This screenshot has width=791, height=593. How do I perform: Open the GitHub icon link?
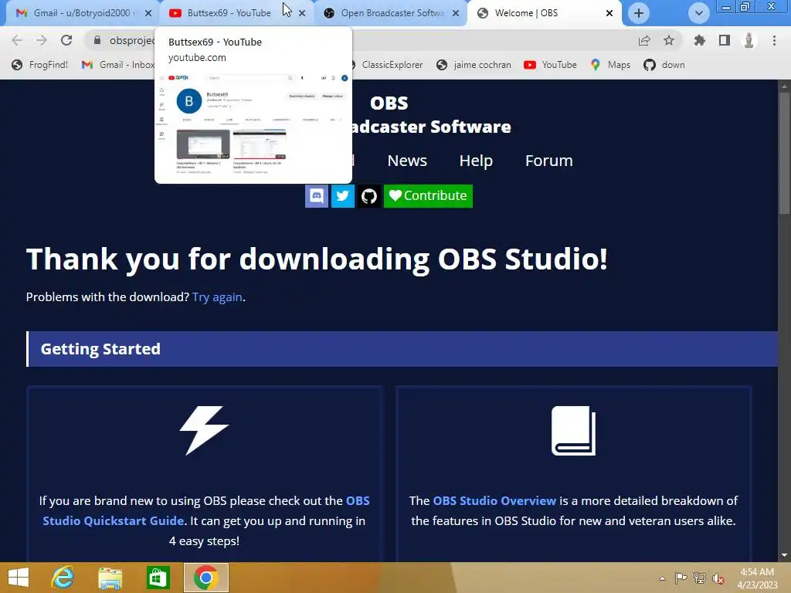(x=368, y=195)
